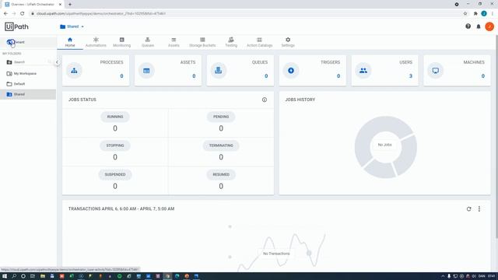This screenshot has height=280, width=498.
Task: Bookmark this page with the star
Action: [465, 14]
